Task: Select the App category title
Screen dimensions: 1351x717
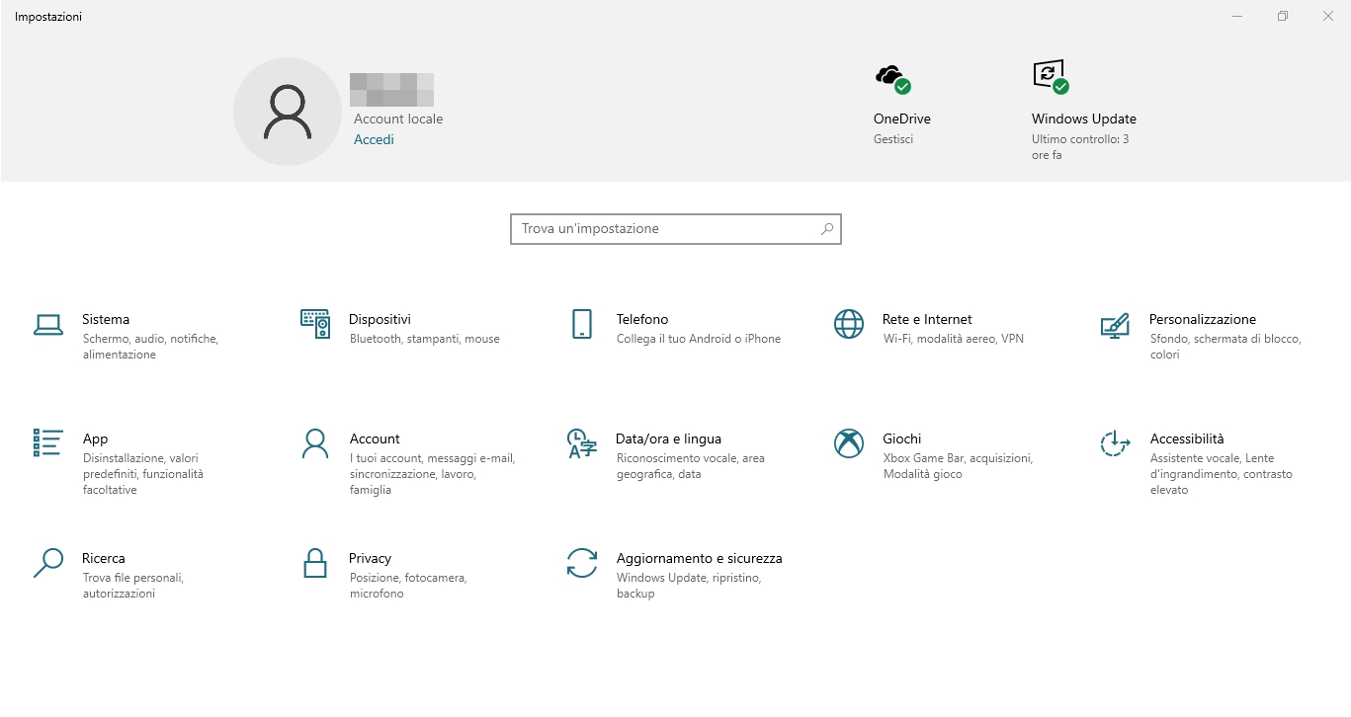Action: [96, 438]
